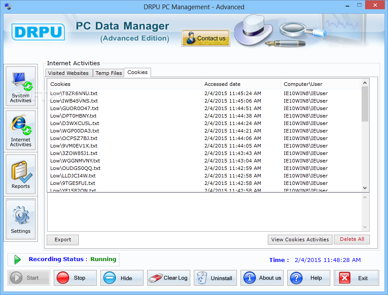388x295 pixels.
Task: Click the greyed Start button
Action: pos(29,278)
